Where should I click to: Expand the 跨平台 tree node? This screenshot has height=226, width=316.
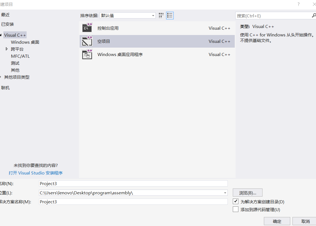pyautogui.click(x=7, y=49)
